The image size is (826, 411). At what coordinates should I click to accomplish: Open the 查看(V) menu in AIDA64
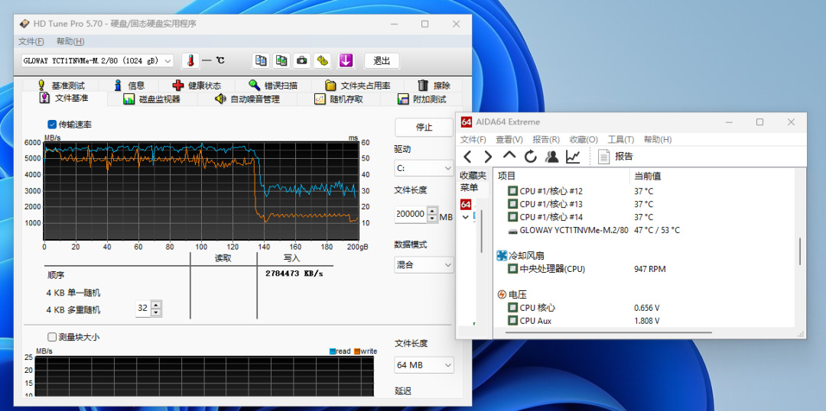[509, 140]
